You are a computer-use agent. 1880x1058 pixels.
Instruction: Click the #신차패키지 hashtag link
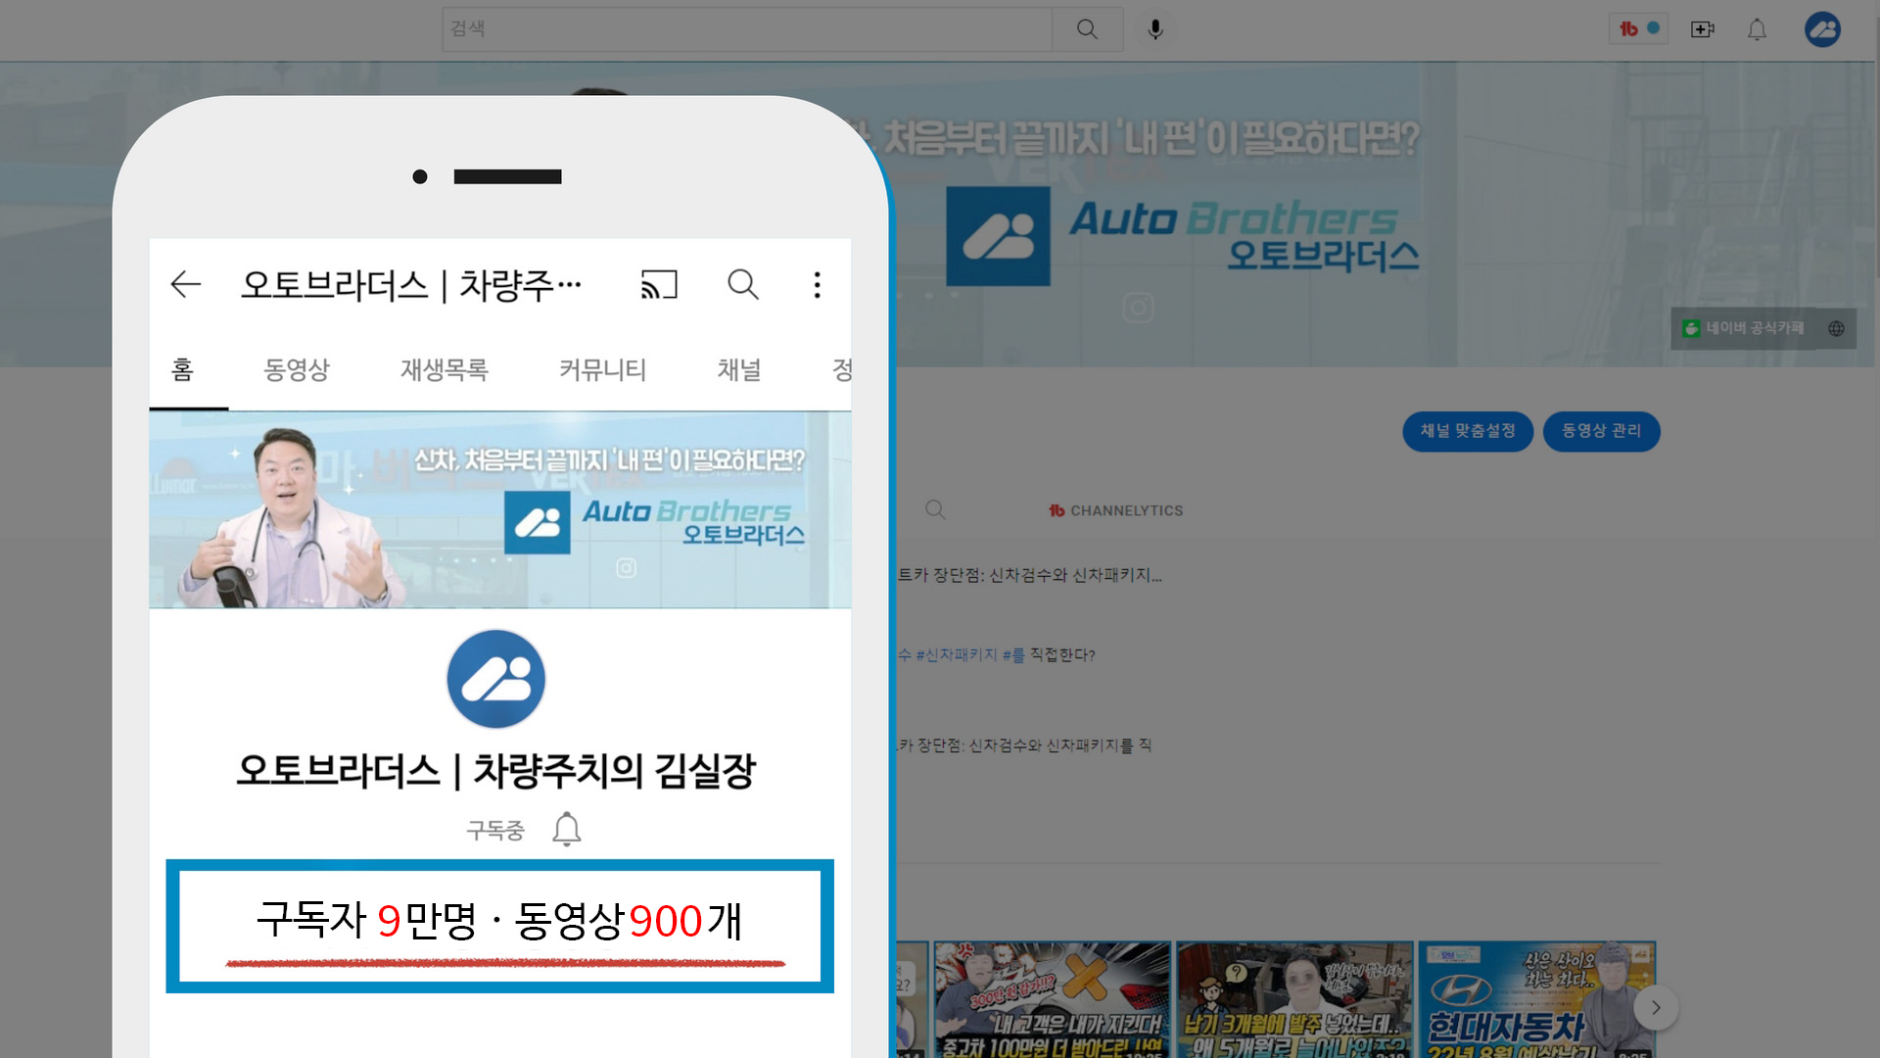(x=957, y=654)
